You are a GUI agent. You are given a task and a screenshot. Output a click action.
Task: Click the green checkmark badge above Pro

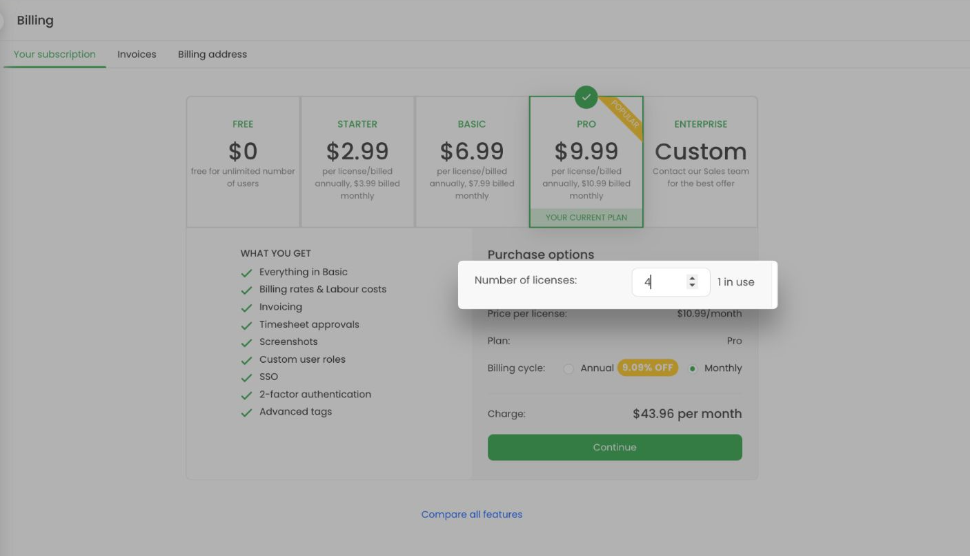586,97
